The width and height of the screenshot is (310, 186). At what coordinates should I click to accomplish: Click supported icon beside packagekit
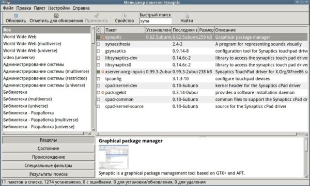103,93
